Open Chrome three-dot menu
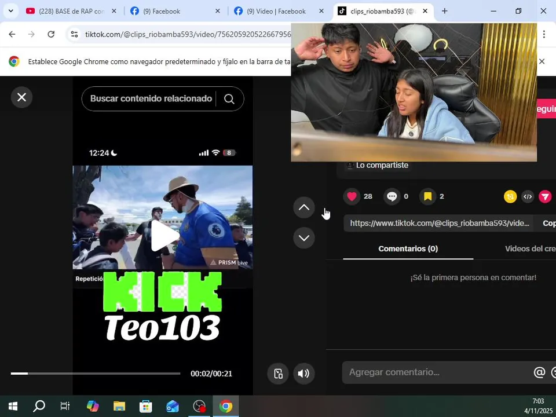556x417 pixels. tap(544, 34)
